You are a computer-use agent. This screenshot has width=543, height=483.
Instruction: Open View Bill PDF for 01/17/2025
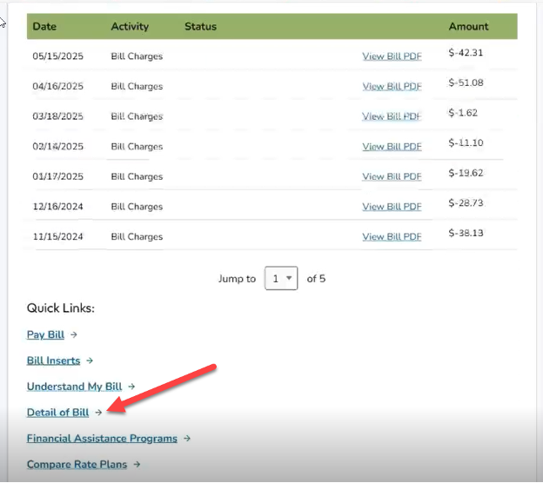coord(392,176)
